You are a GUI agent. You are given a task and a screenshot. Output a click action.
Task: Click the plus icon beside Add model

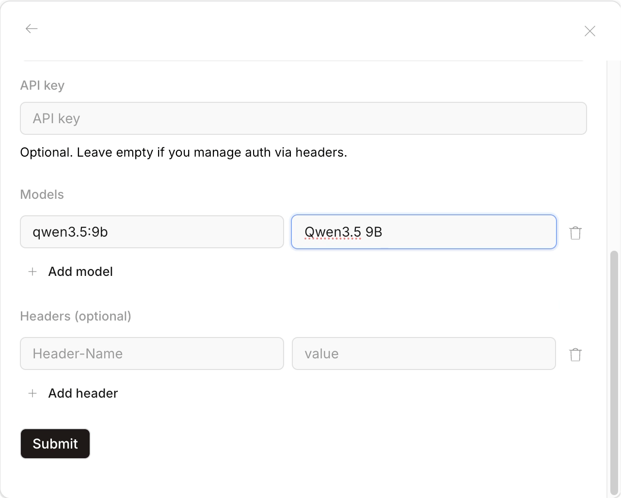click(x=32, y=272)
